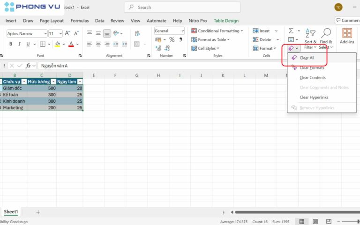Viewport: 360px width, 225px height.
Task: Open Conditional Formatting menu
Action: tap(217, 31)
